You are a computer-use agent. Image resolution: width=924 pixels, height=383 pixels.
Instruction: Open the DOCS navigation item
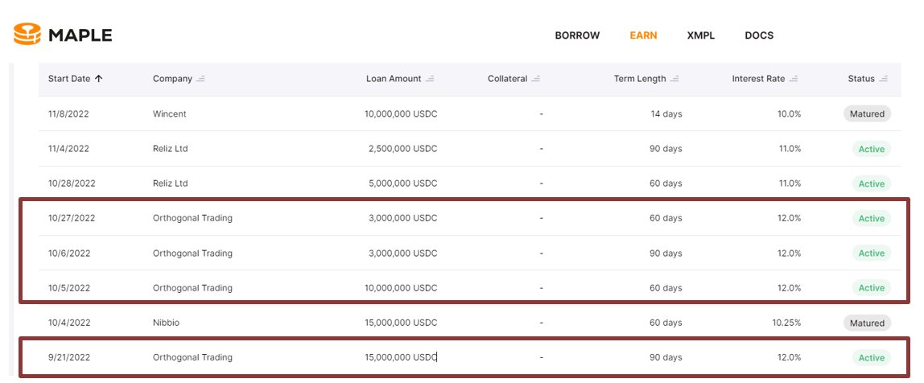759,35
